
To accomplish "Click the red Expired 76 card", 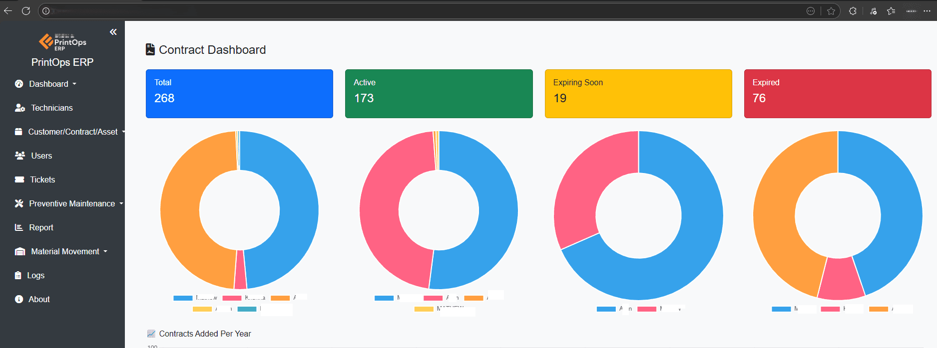I will 838,94.
